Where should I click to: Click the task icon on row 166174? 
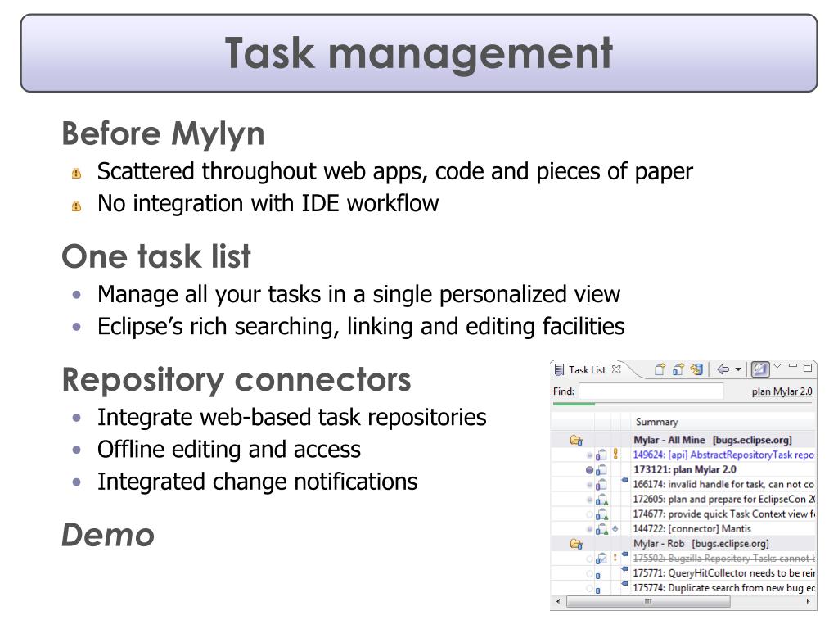pos(601,485)
